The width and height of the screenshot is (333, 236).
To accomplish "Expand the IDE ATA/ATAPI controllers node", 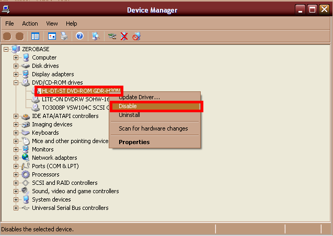I will [16, 116].
